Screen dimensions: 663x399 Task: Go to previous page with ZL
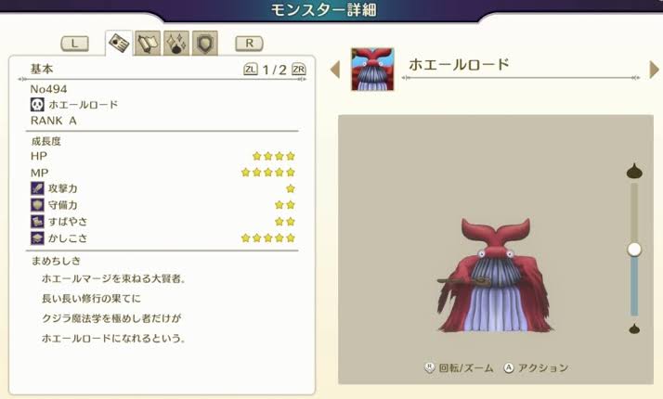[251, 69]
